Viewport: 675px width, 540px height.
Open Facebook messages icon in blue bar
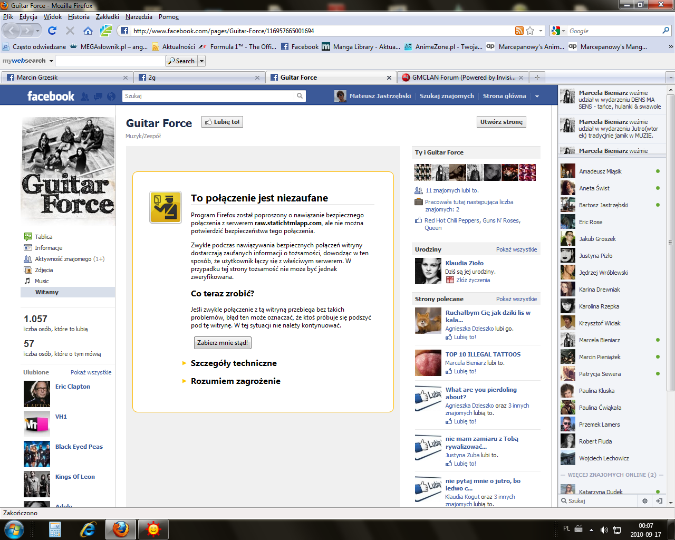coord(98,97)
